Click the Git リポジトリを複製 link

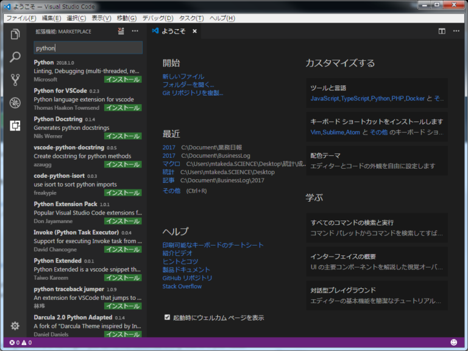pos(193,93)
